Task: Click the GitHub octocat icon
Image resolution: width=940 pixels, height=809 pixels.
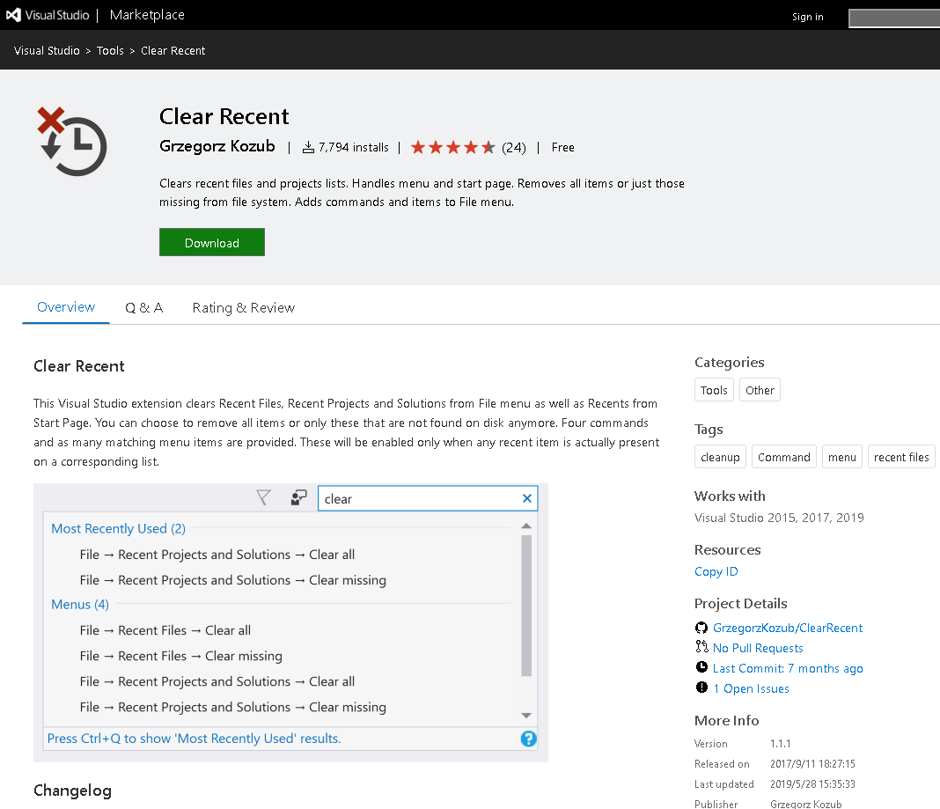Action: tap(701, 628)
